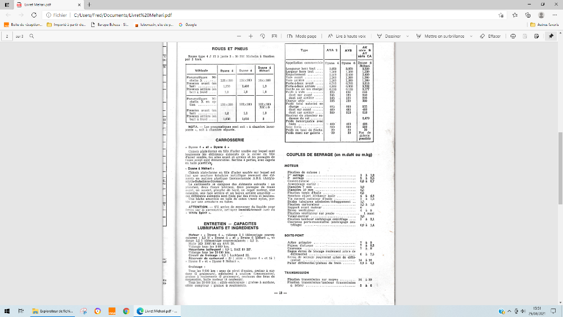The height and width of the screenshot is (317, 563).
Task: Select Livret Mehari.pdf Edge taskbar button
Action: (x=157, y=311)
